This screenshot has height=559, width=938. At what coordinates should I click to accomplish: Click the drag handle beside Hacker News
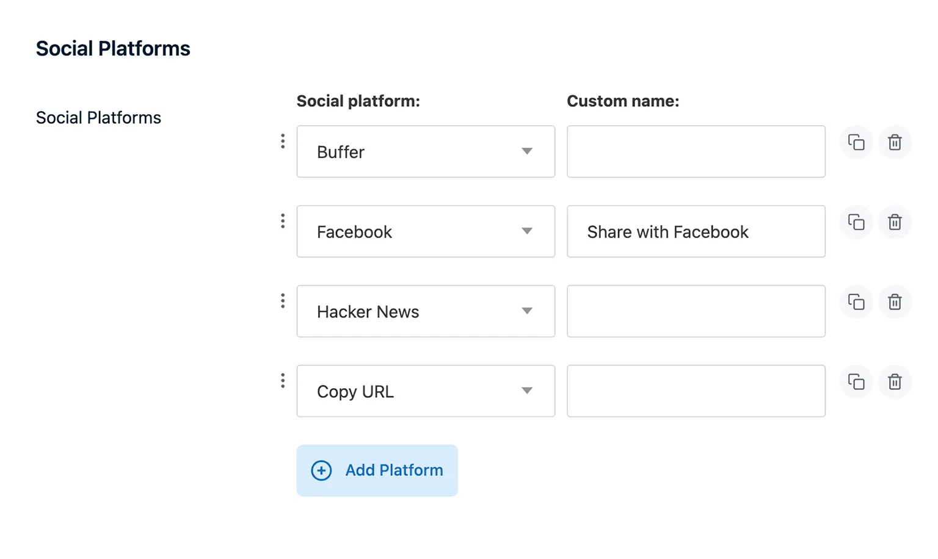click(x=282, y=300)
